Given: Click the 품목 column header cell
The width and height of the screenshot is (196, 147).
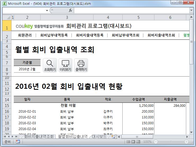Looking at the screenshot, I should point(67,99).
